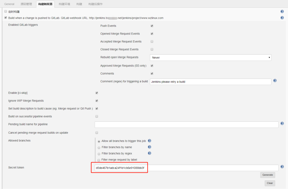Open help for Secret token field

282,167
